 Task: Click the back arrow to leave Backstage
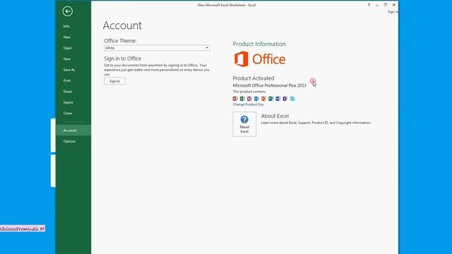point(68,11)
